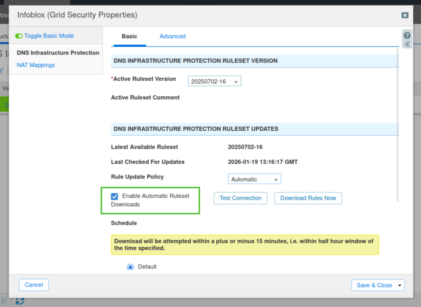Viewport: 421px width, 307px height.
Task: Click the refresh icon behind the dialog
Action: (20, 301)
